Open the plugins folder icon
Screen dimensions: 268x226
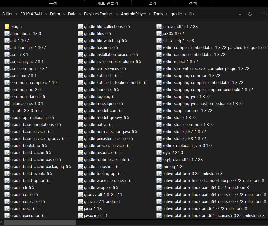(7, 27)
